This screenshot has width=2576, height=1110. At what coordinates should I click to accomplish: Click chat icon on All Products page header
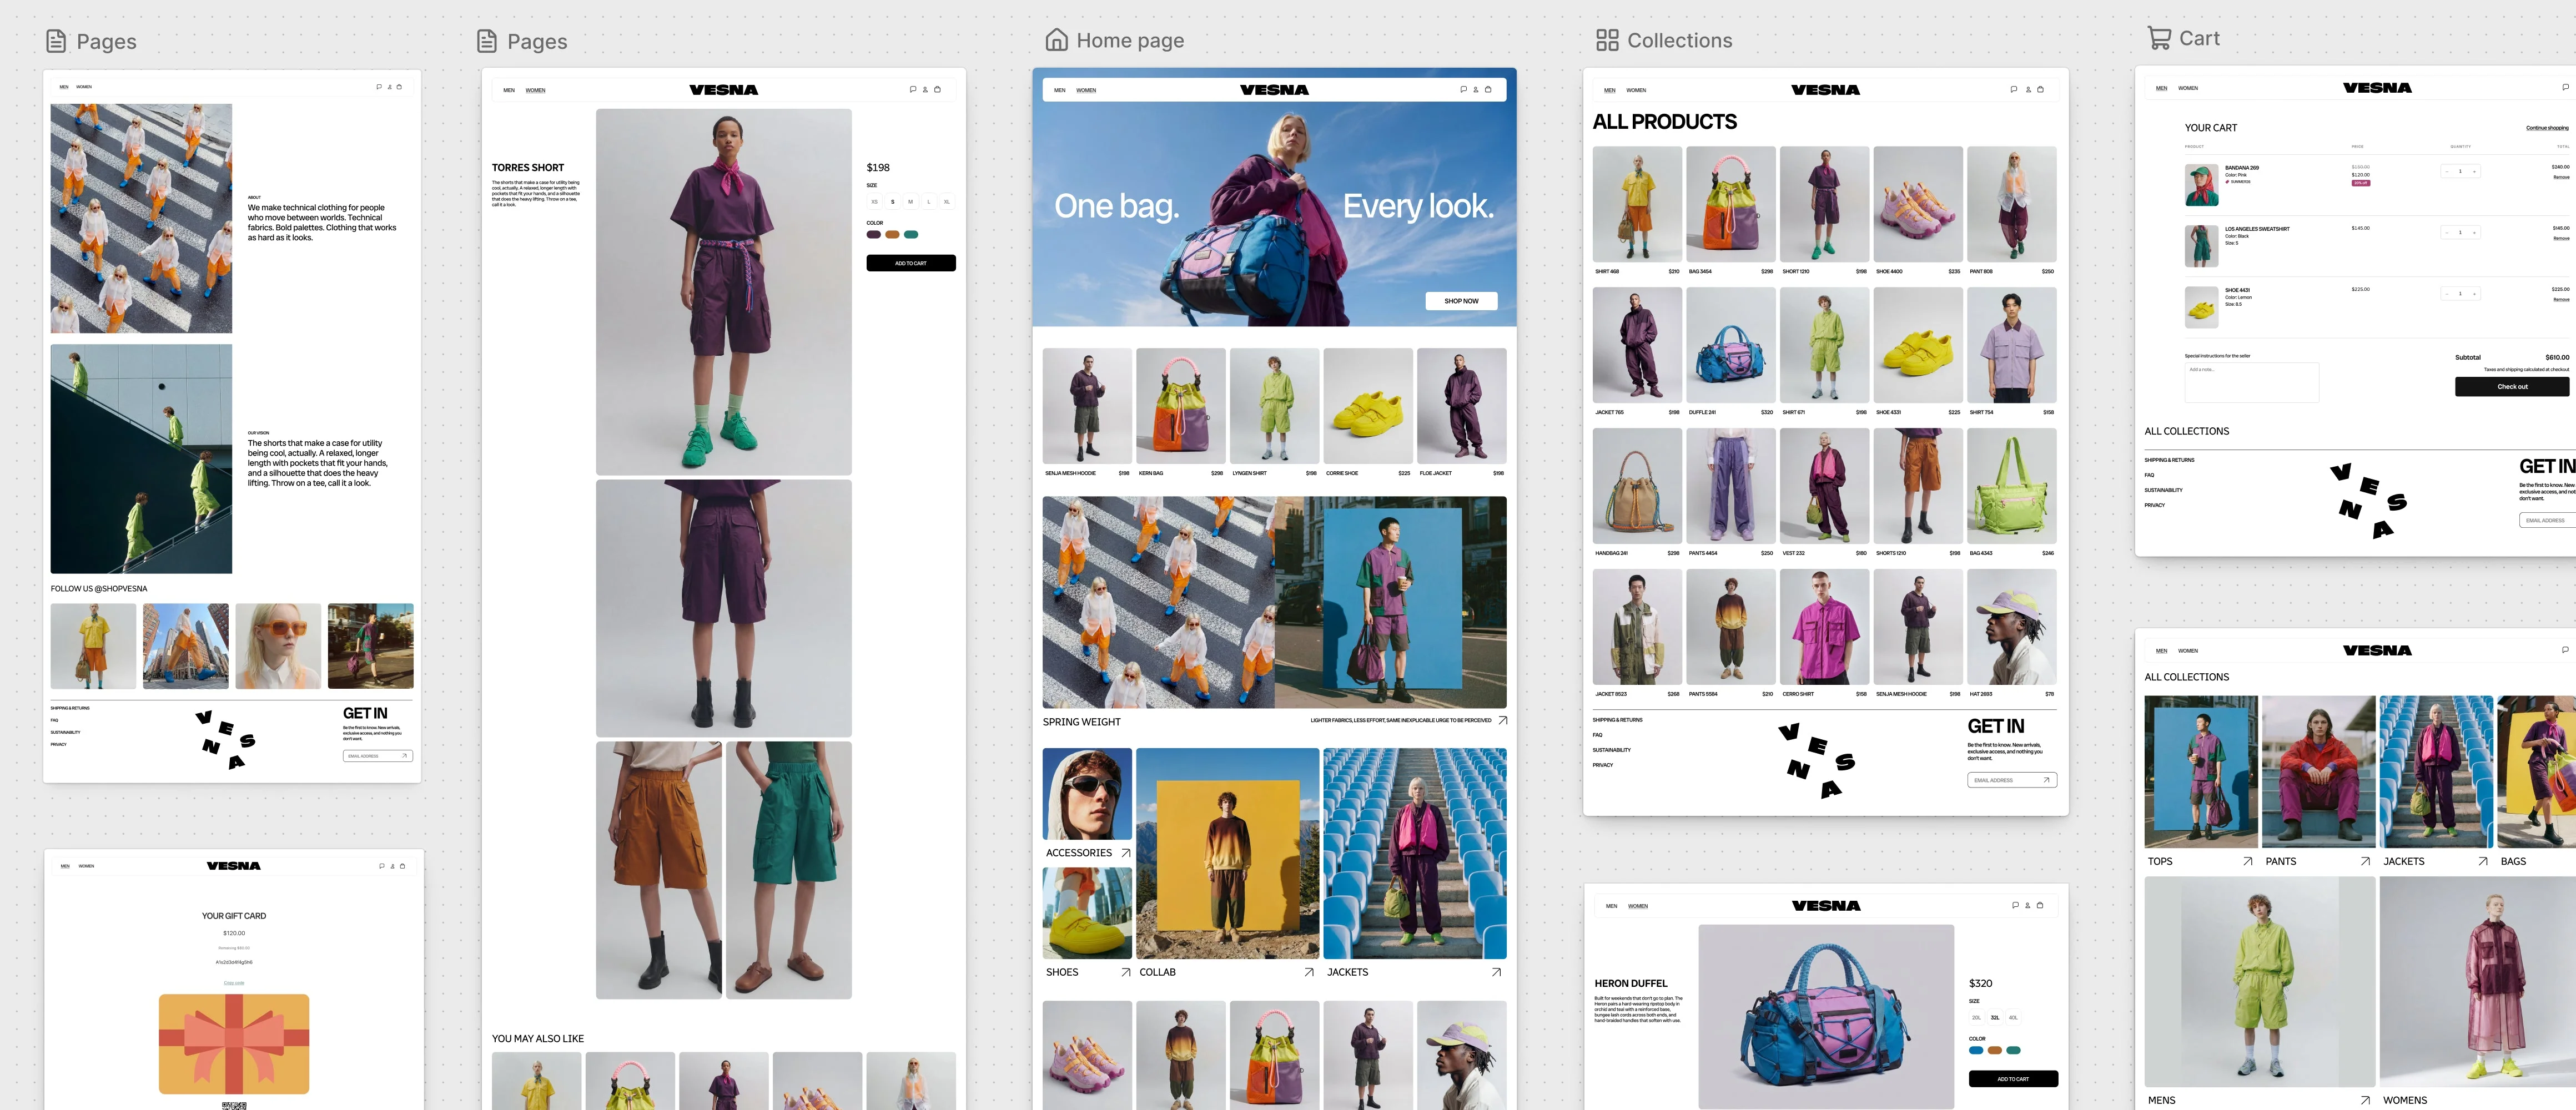click(x=2014, y=89)
